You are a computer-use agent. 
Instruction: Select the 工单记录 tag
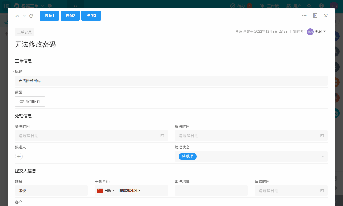click(24, 32)
